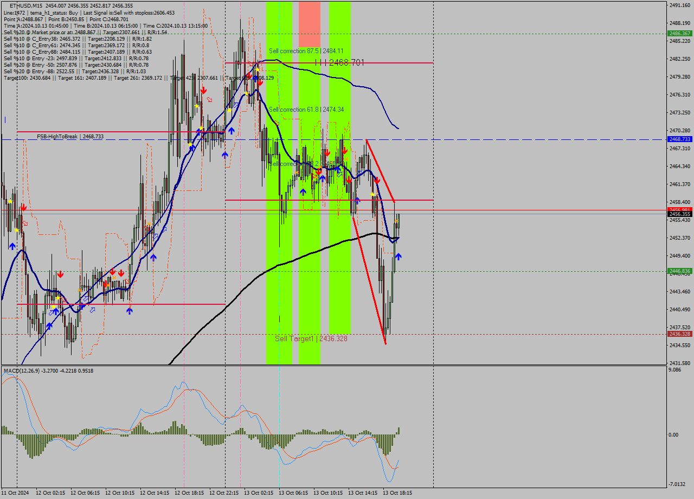Click the 2434.550 price axis value
The height and width of the screenshot is (499, 694).
(x=680, y=345)
